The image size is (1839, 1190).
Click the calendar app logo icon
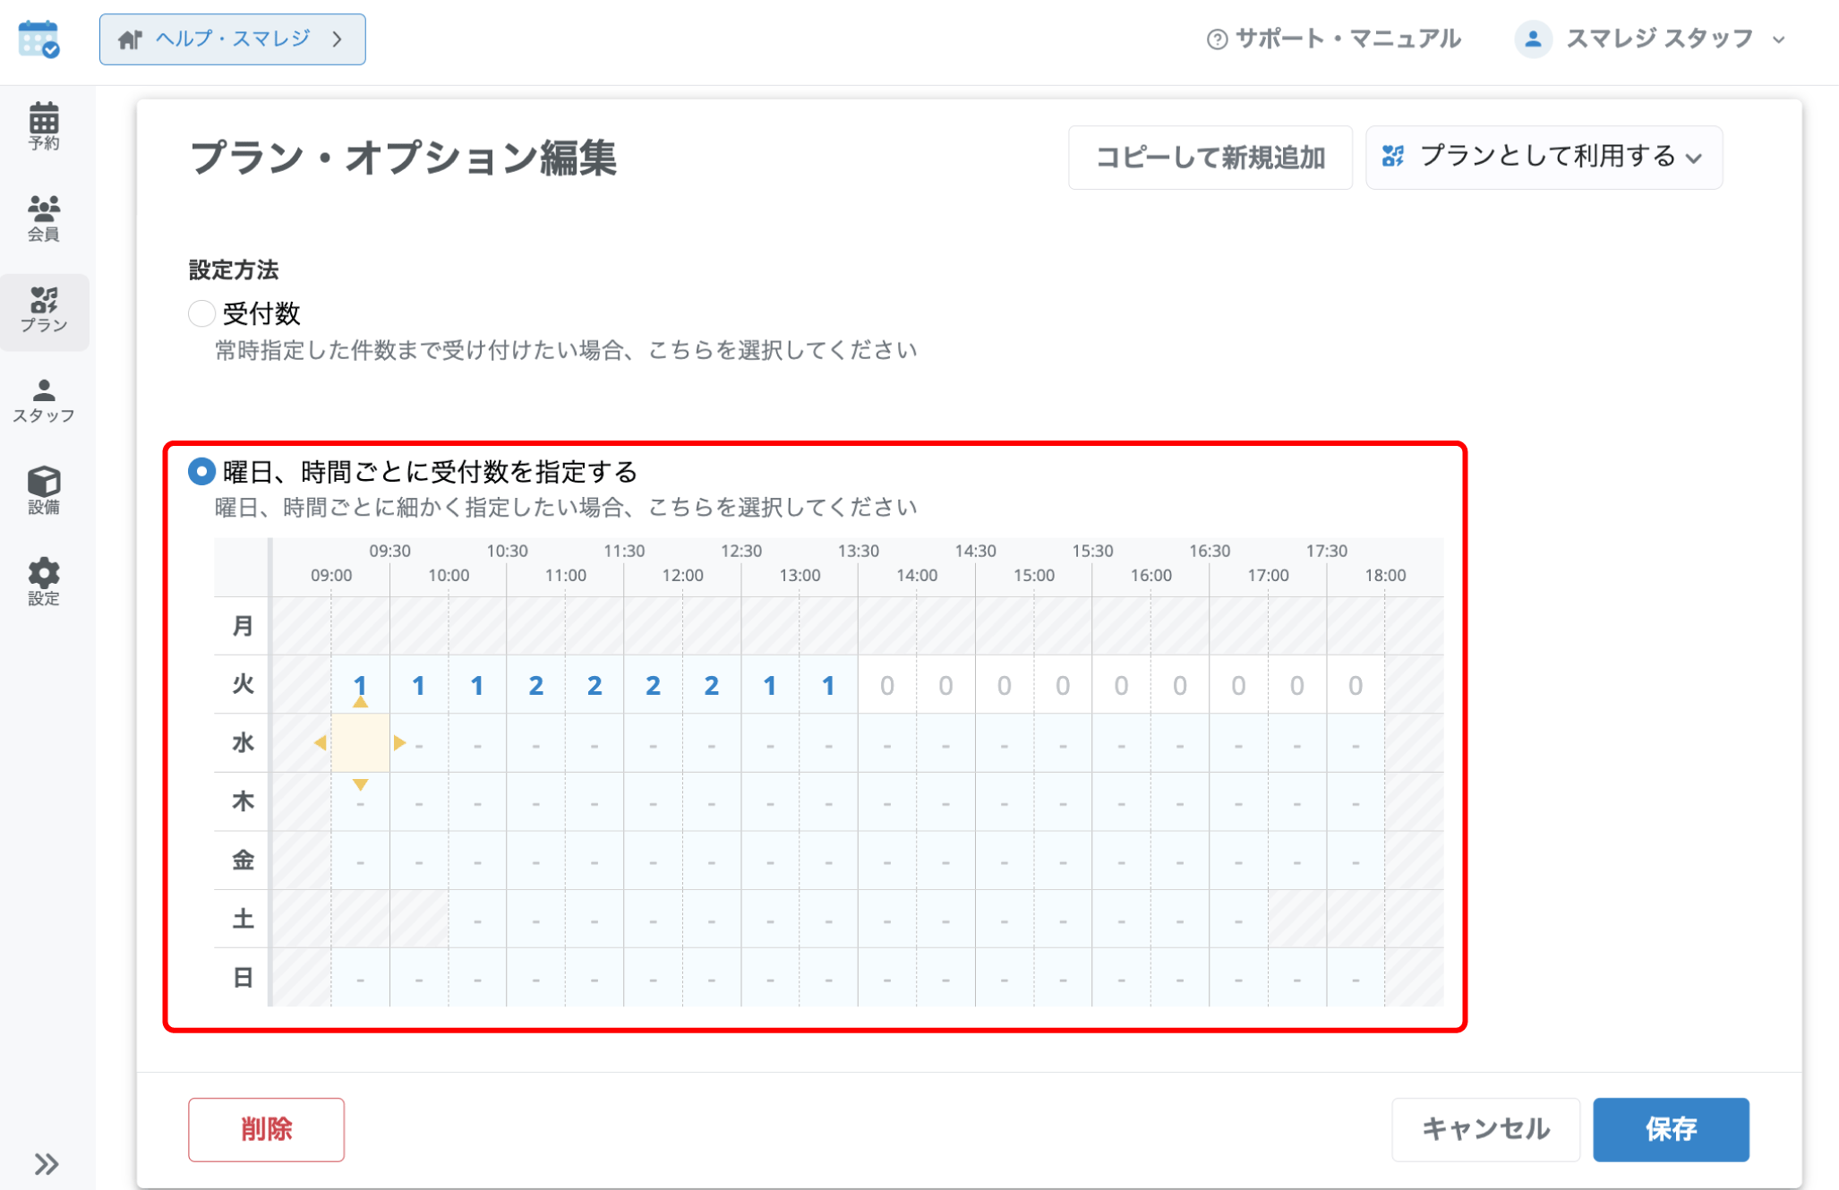coord(38,39)
